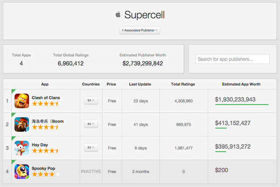Expand the 1 Associated Publisher dropdown

point(140,30)
